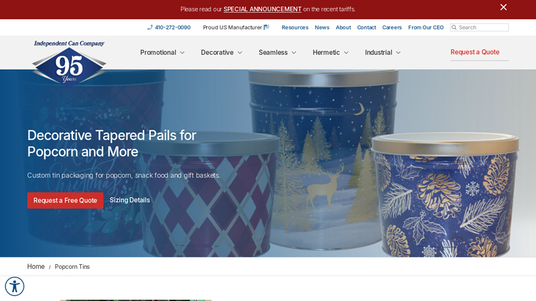536x301 pixels.
Task: Click the phone icon beside 410-272-0090
Action: [149, 27]
